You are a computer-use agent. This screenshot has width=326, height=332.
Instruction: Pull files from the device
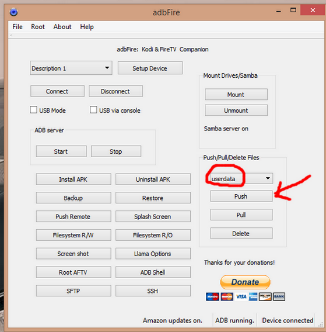click(x=241, y=215)
